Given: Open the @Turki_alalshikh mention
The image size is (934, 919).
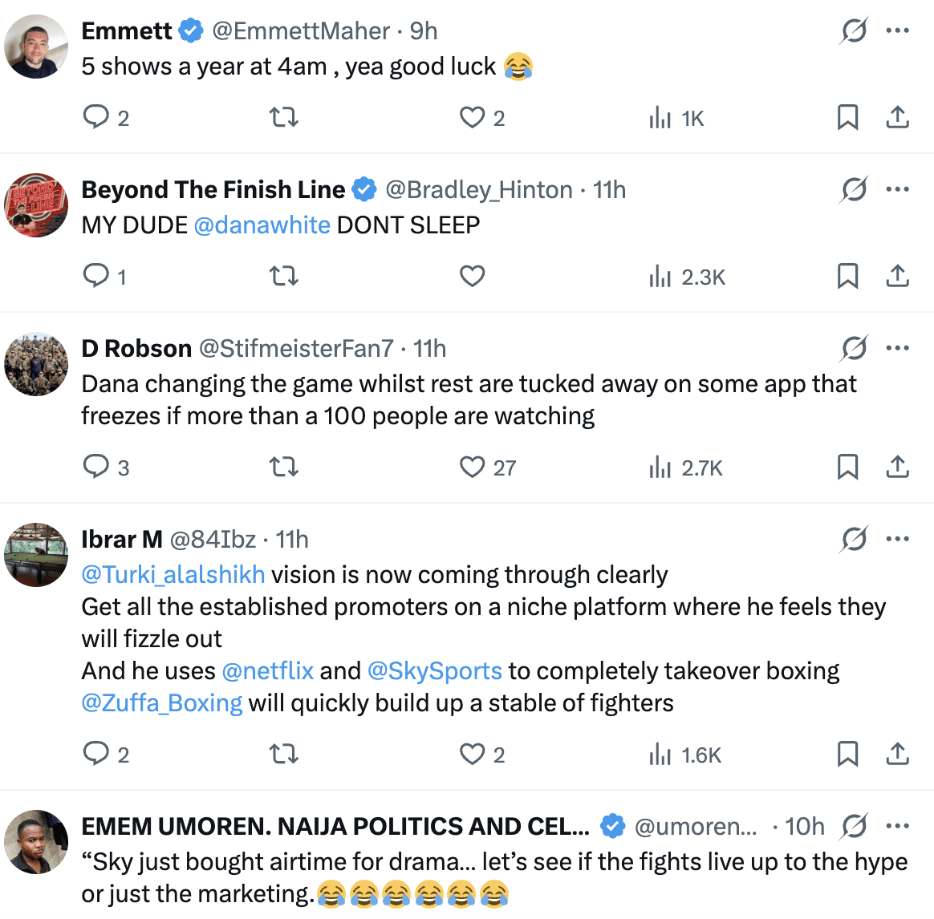Looking at the screenshot, I should (173, 575).
